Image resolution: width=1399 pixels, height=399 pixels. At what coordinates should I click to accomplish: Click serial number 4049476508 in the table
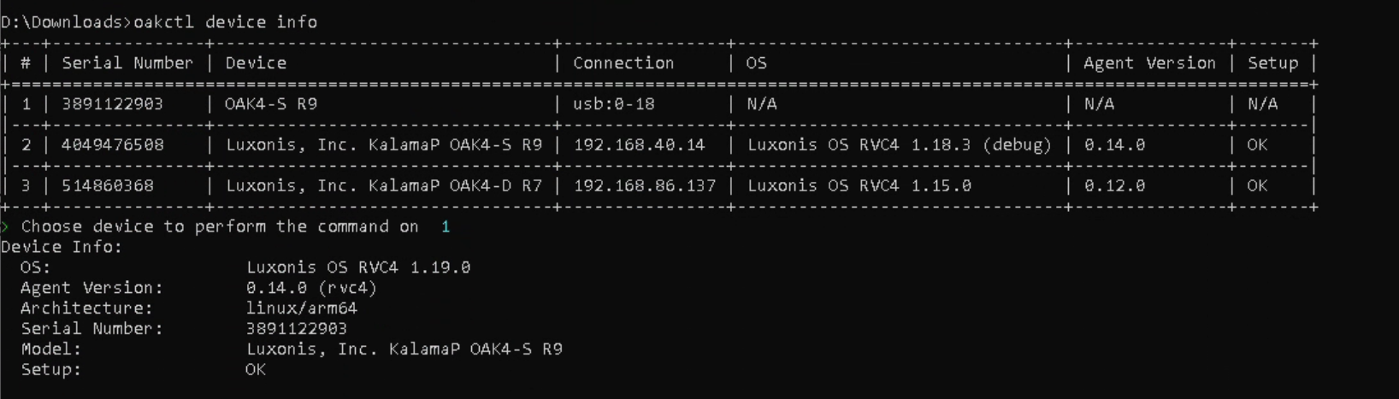[x=112, y=144]
